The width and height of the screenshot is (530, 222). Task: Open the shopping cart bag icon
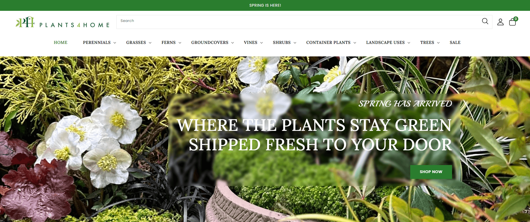512,22
